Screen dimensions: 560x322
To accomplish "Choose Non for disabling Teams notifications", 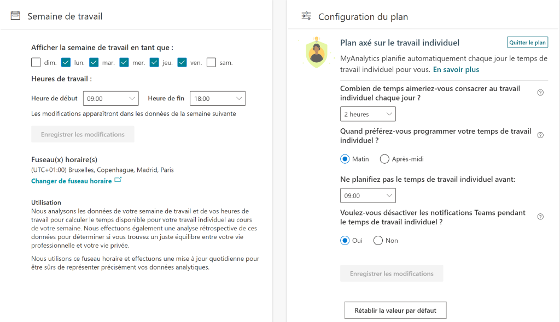I will click(378, 240).
